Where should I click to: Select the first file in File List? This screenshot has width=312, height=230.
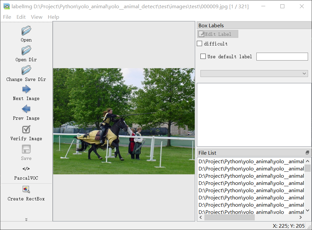pyautogui.click(x=251, y=161)
